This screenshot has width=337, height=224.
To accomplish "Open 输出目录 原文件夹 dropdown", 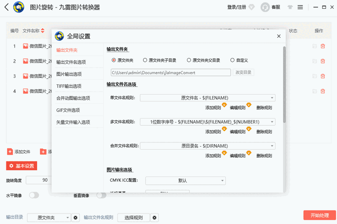I will pyautogui.click(x=49, y=218).
